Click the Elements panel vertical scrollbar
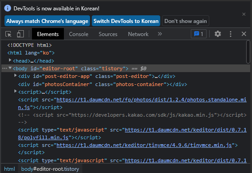The width and height of the screenshot is (252, 173). point(248,52)
